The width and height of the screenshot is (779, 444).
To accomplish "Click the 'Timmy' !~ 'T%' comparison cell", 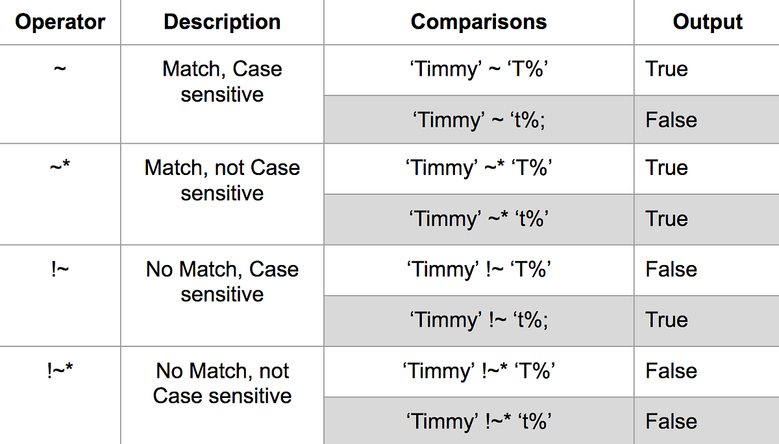I will coord(478,270).
